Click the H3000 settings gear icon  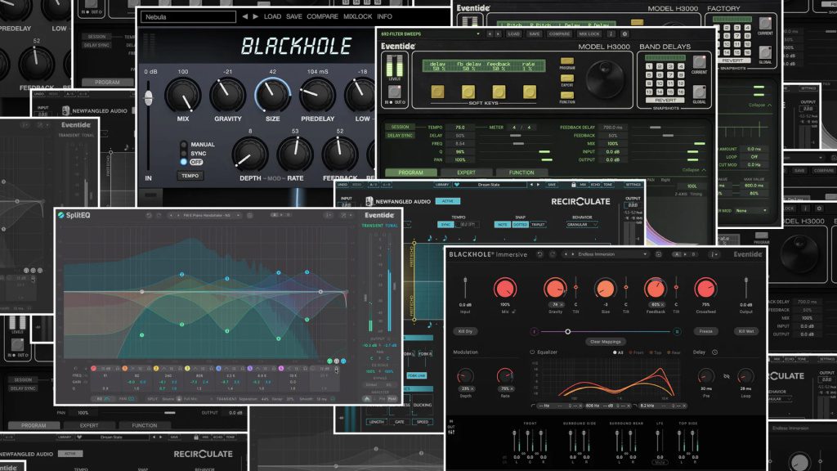[x=625, y=34]
